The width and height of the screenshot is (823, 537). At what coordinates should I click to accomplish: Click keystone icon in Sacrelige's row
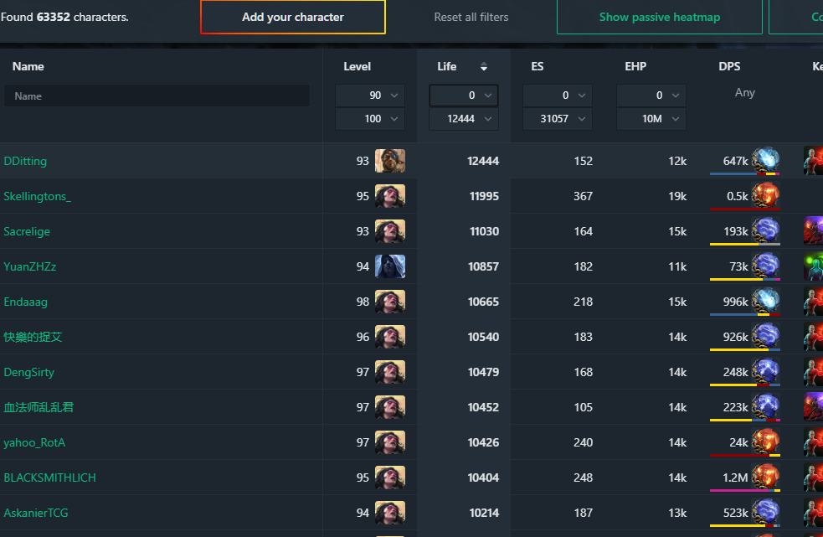[x=814, y=231]
